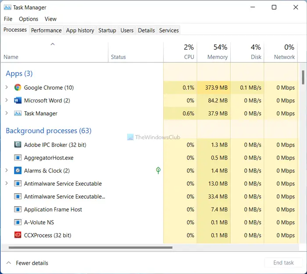Click the green leaf suspended status icon
This screenshot has width=307, height=274.
coord(158,170)
